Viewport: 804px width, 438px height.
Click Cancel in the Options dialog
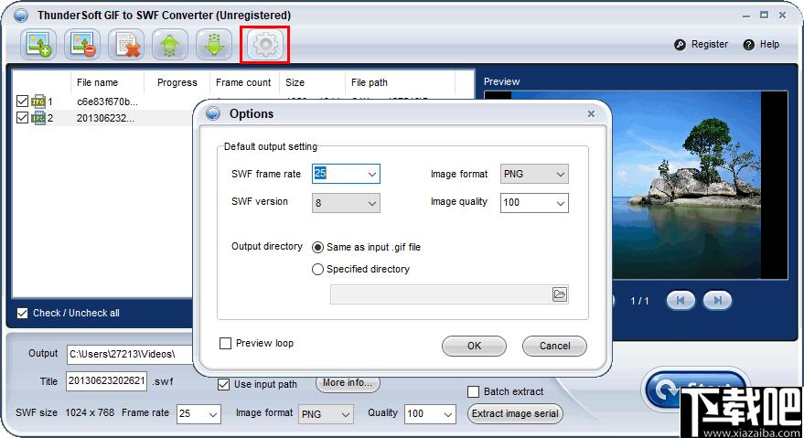click(554, 346)
